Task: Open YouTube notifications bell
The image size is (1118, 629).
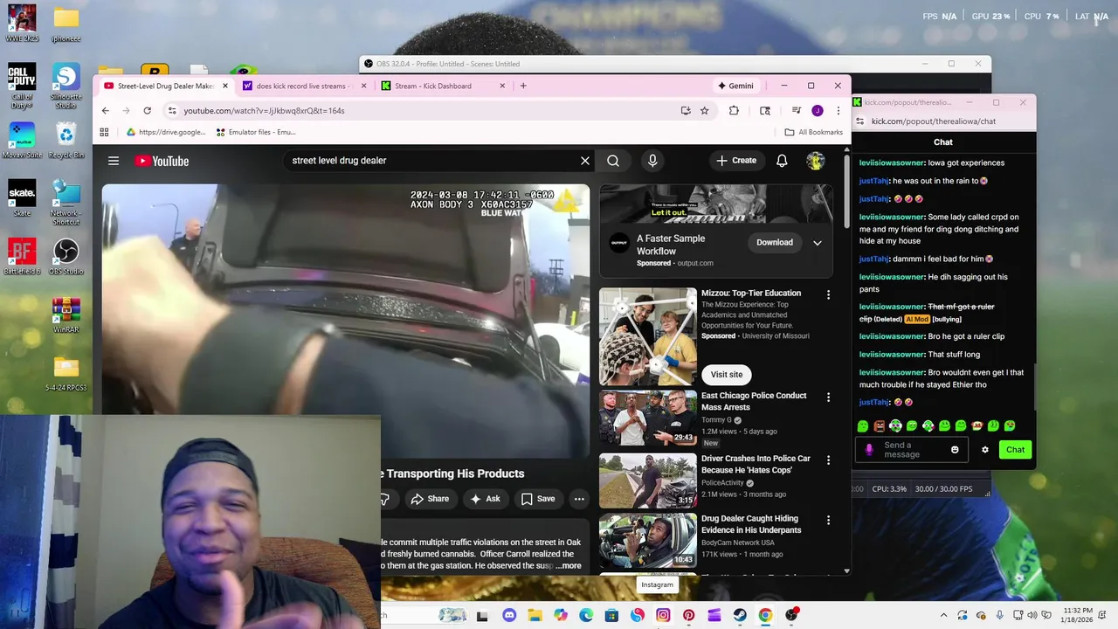Action: [x=782, y=161]
